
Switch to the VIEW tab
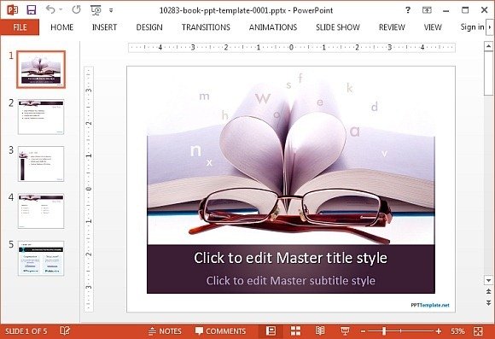433,27
